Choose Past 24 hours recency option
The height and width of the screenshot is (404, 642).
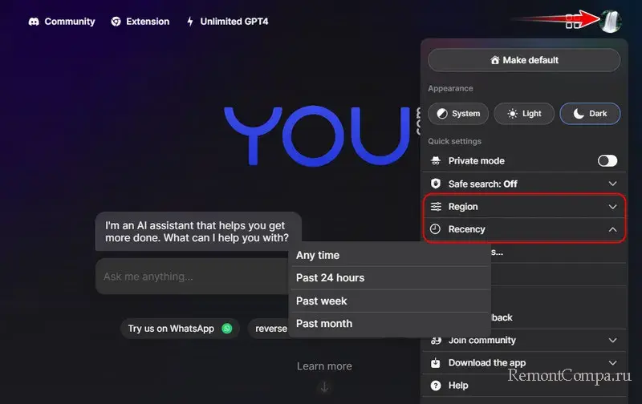[330, 278]
